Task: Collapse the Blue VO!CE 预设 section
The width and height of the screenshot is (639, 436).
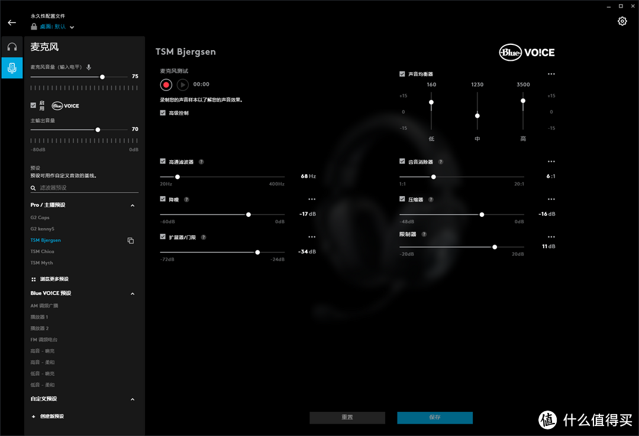Action: pos(133,294)
